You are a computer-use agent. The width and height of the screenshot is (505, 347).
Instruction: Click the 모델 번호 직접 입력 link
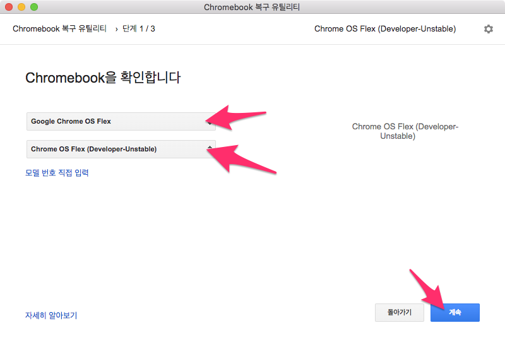[57, 173]
